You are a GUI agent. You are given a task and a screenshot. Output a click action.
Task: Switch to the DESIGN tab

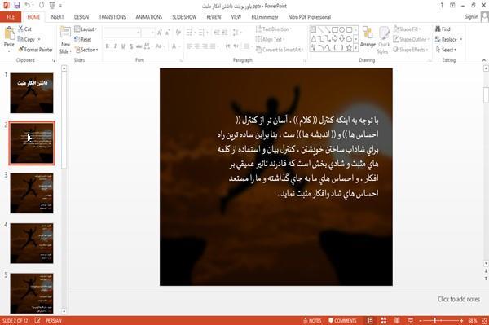(81, 17)
